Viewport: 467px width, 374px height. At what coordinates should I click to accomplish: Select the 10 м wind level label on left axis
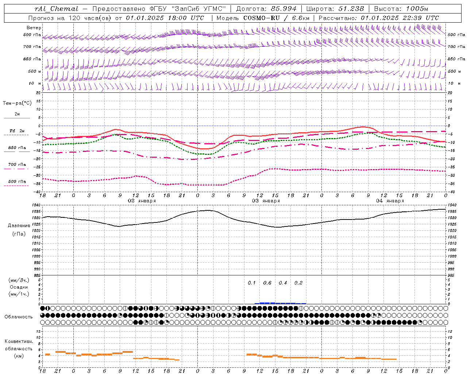tap(35, 83)
